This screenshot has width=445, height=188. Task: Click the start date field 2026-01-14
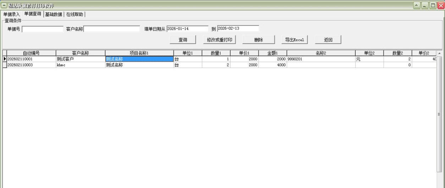pyautogui.click(x=187, y=29)
